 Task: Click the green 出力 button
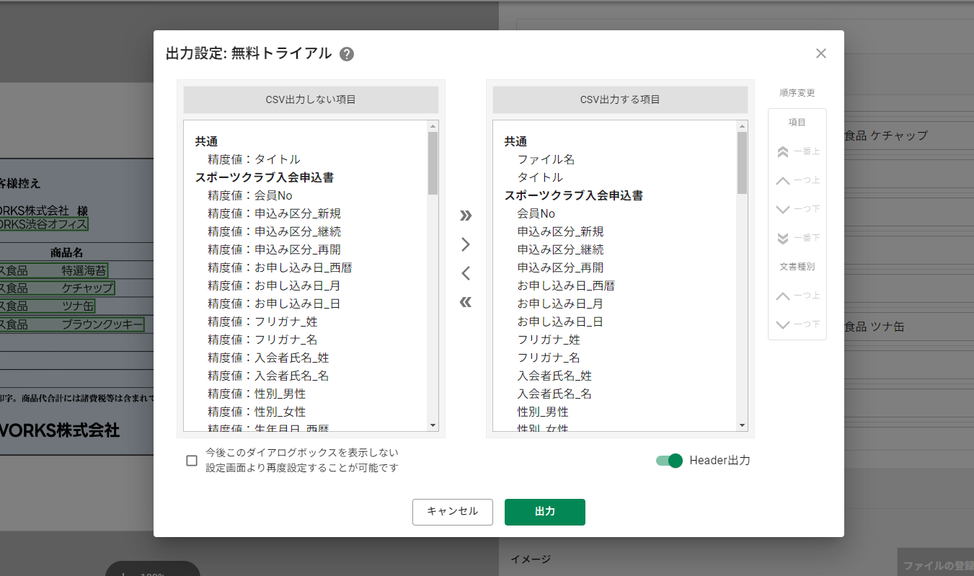pyautogui.click(x=545, y=512)
